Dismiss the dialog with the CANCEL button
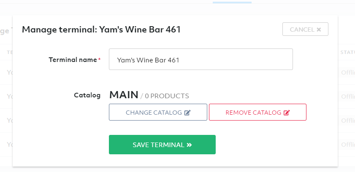355x172 pixels. (x=305, y=29)
